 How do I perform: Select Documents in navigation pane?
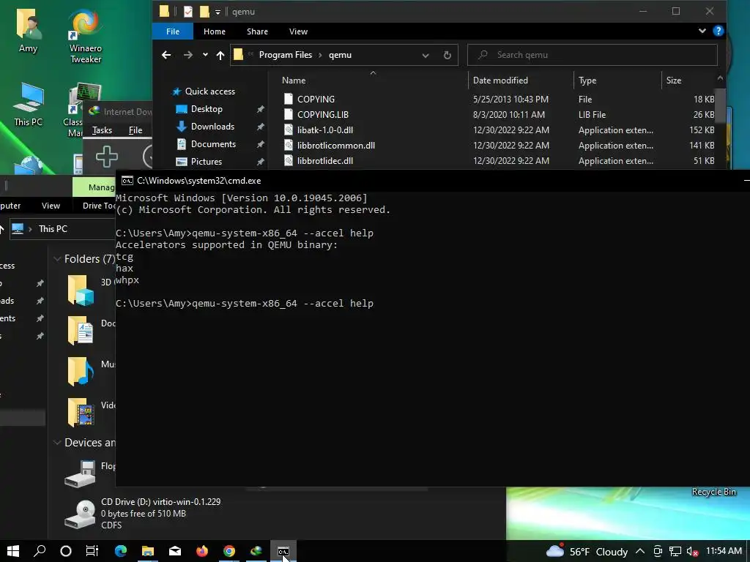tap(213, 144)
